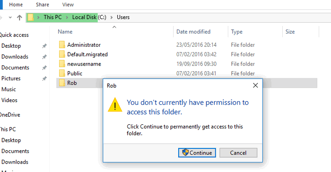Screen dimensions: 331x172
Task: Click the pin icon beside Pictures
Action: pos(44,78)
